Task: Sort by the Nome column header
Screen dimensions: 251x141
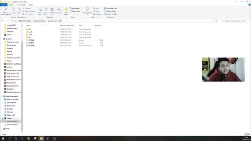Action: coord(28,25)
